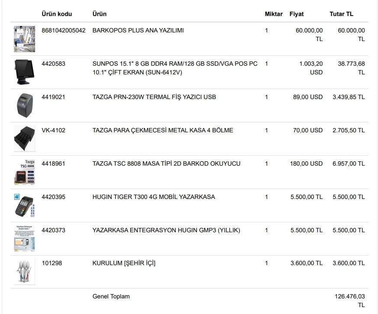Image resolution: width=378 pixels, height=314 pixels.
Task: Select the metal cash drawer product image
Action: (x=24, y=138)
